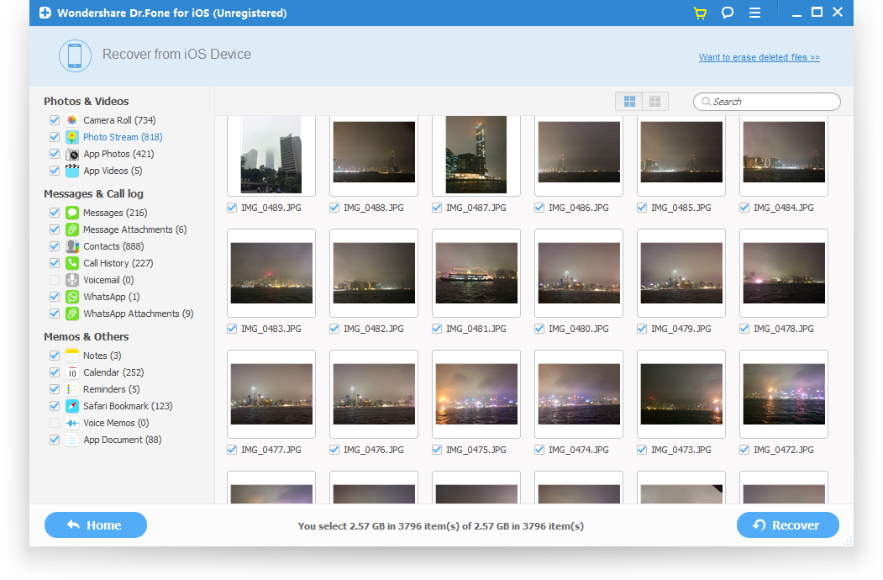Open Contacts (888) category
883x580 pixels.
[x=113, y=246]
